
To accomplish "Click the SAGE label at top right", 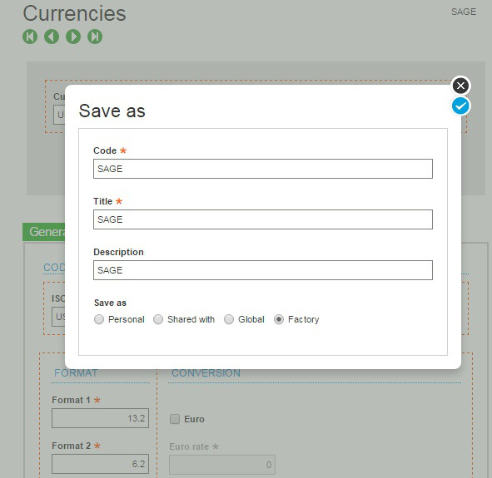I will pos(464,12).
